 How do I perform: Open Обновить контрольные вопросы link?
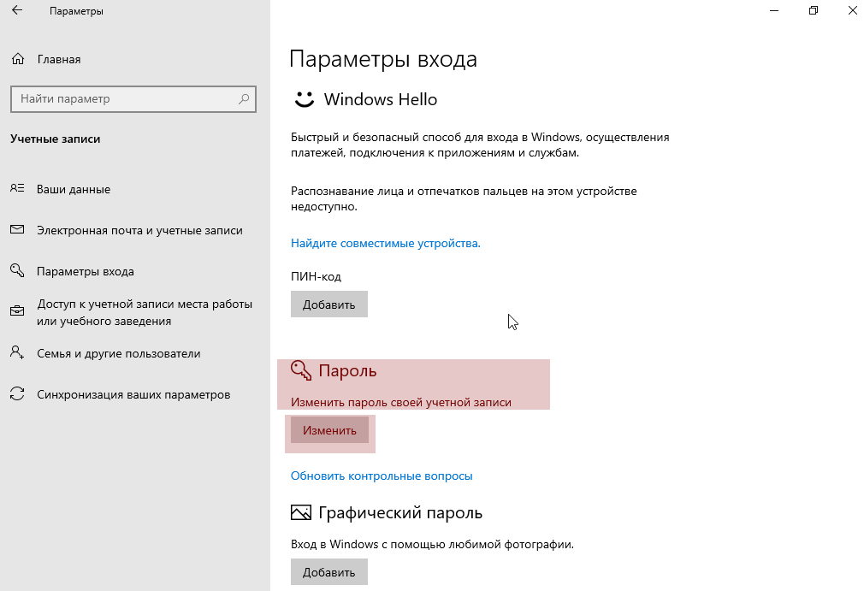point(382,476)
